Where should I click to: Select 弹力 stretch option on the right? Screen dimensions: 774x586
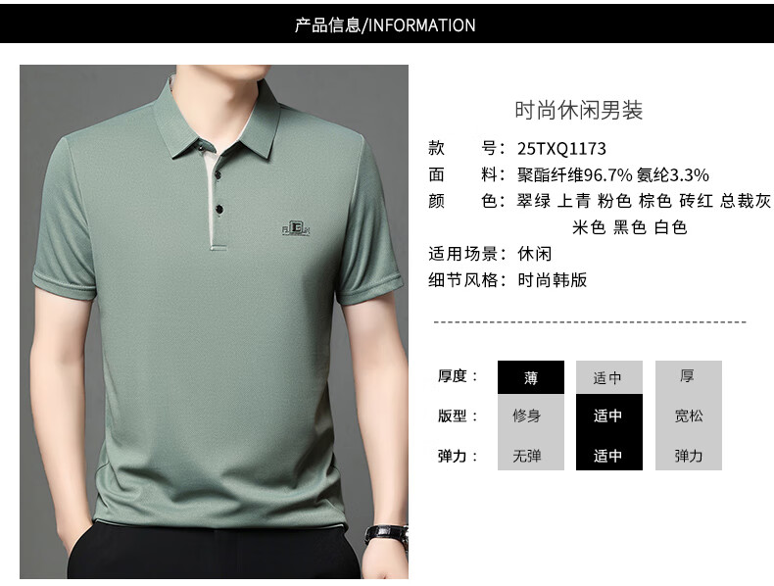point(688,454)
